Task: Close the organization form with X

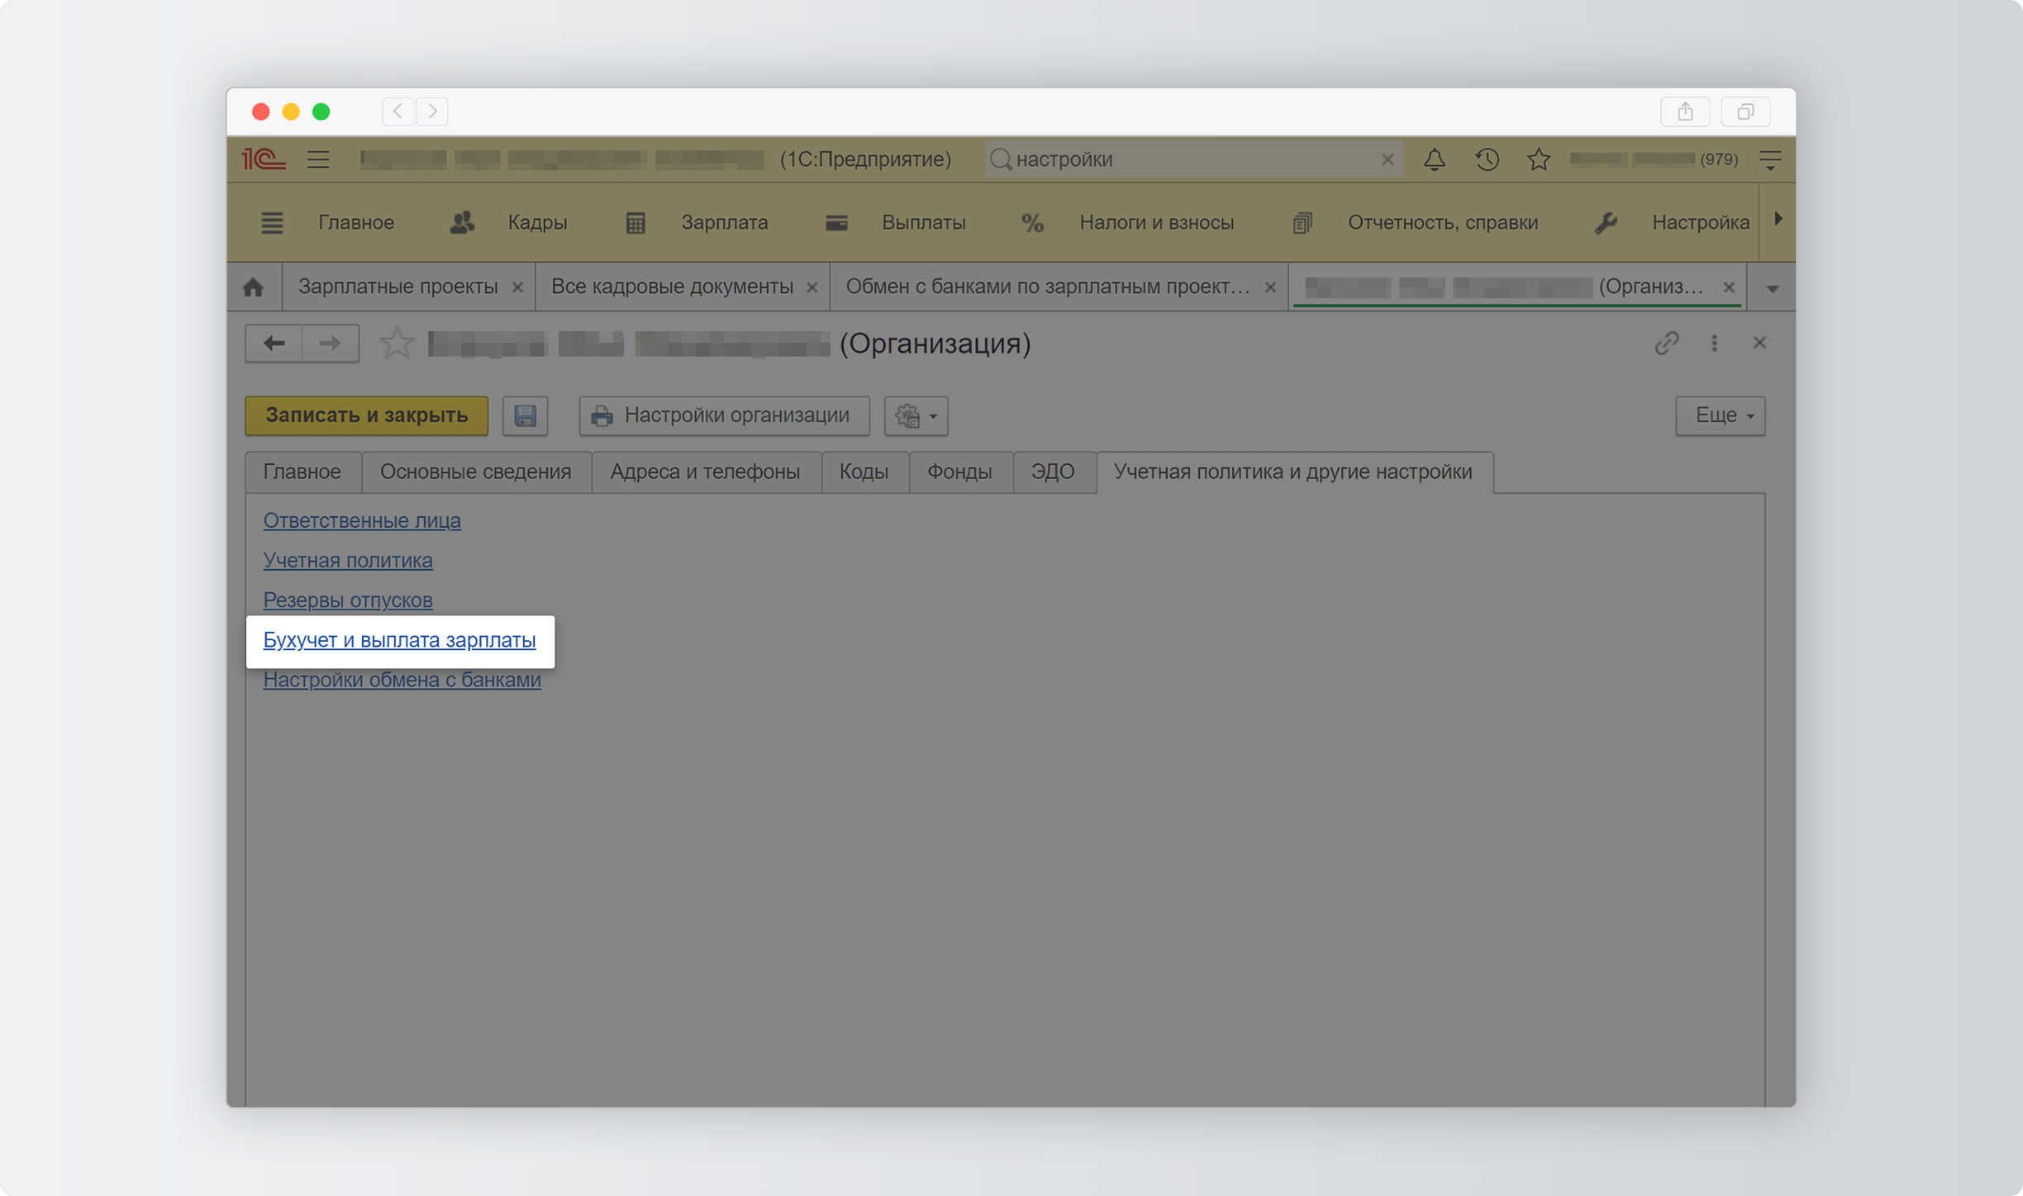Action: click(x=1759, y=343)
